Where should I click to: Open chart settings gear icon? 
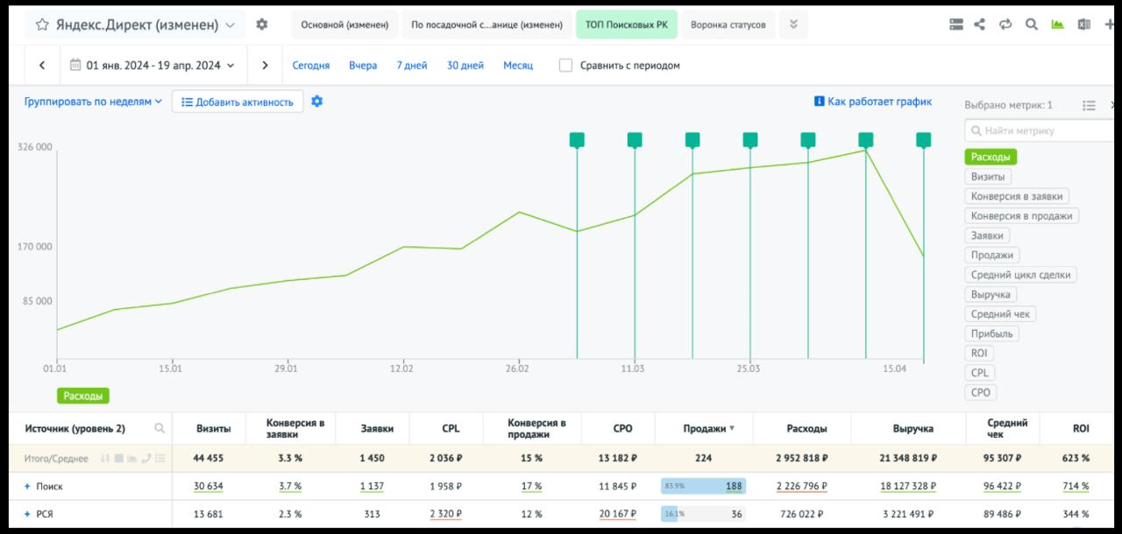(x=316, y=102)
